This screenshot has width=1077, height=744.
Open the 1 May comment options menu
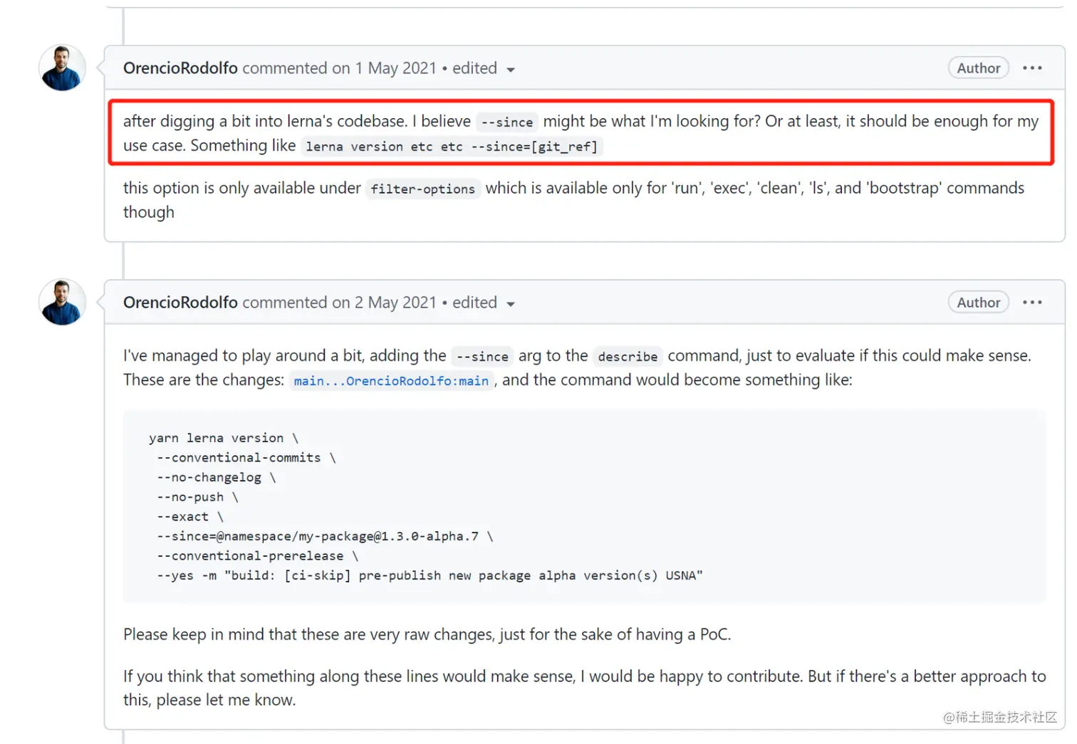click(1032, 68)
